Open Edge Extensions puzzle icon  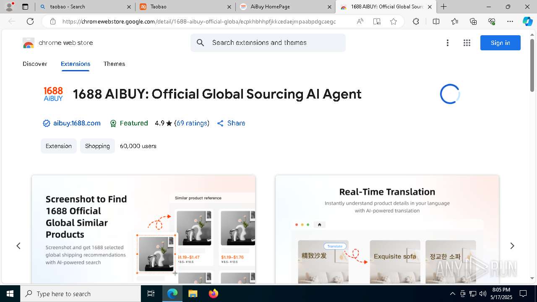point(416,21)
